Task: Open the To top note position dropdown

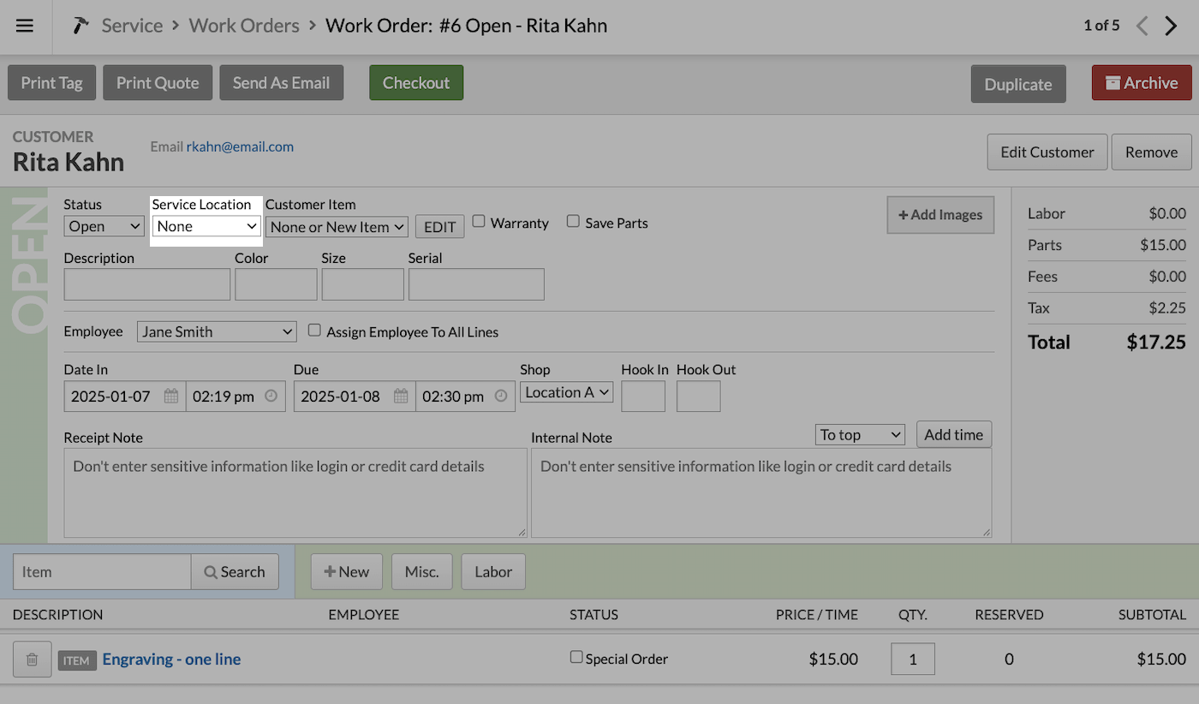Action: (x=861, y=435)
